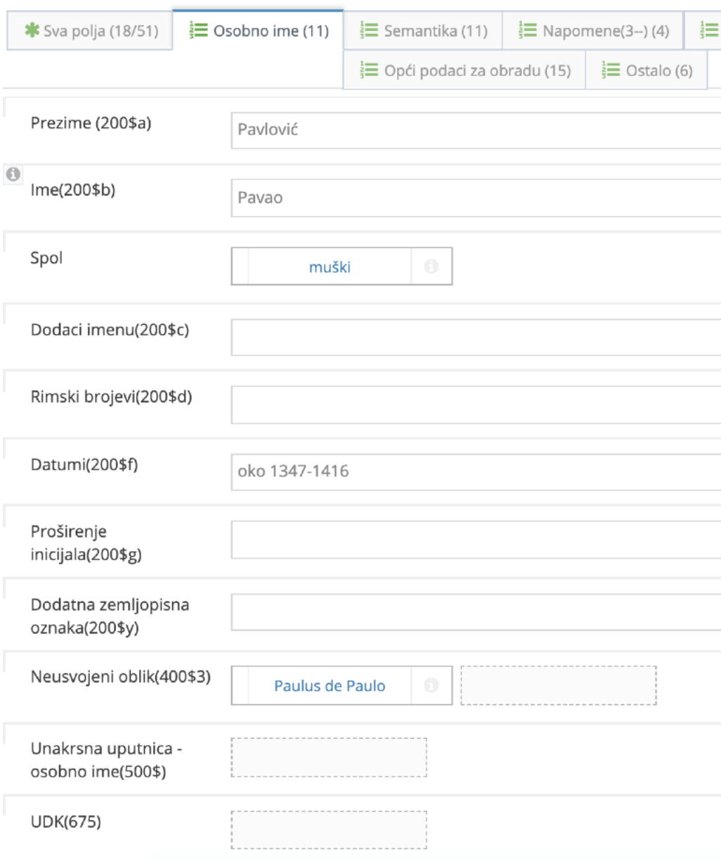Click the empty UDK(675) field
Image resolution: width=721 pixels, height=863 pixels.
pos(330,829)
